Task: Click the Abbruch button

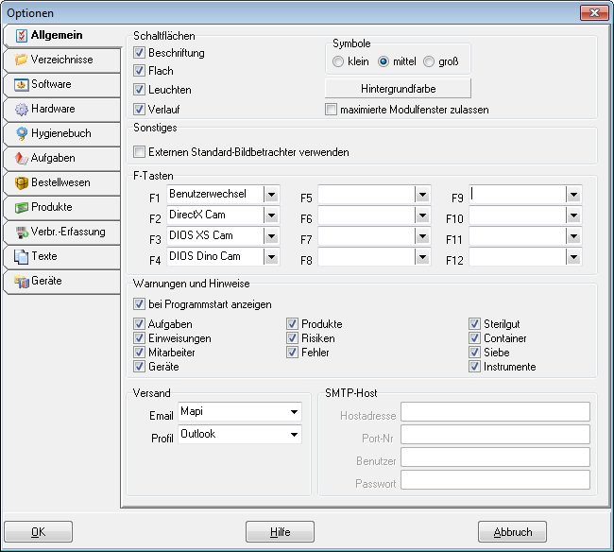Action: click(512, 531)
